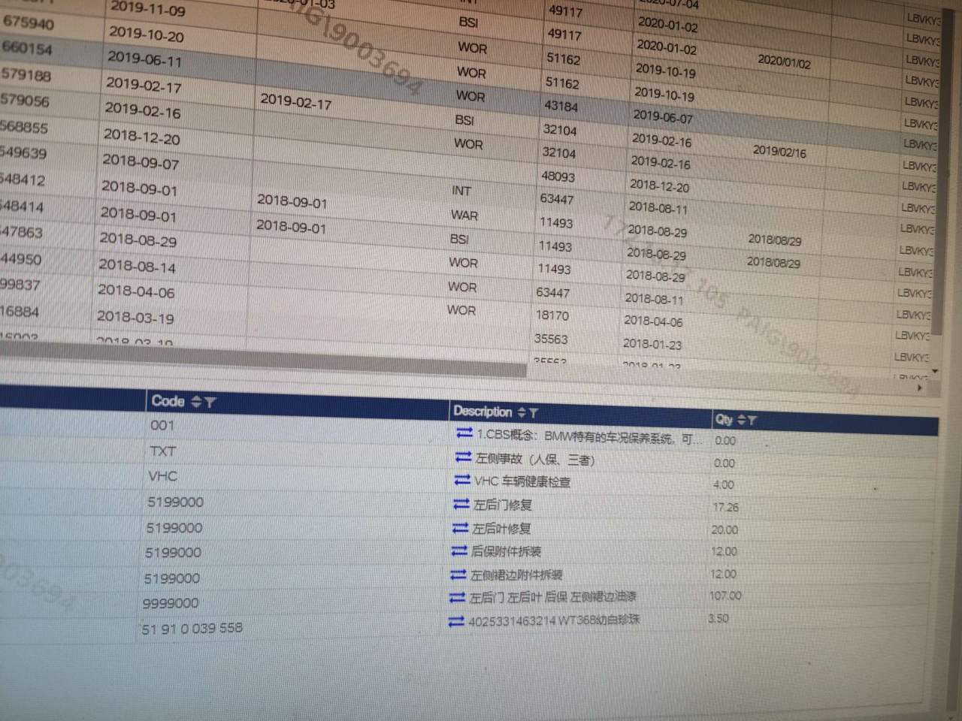Click the swap icon beside 左后门修复
The image size is (962, 721).
[461, 504]
